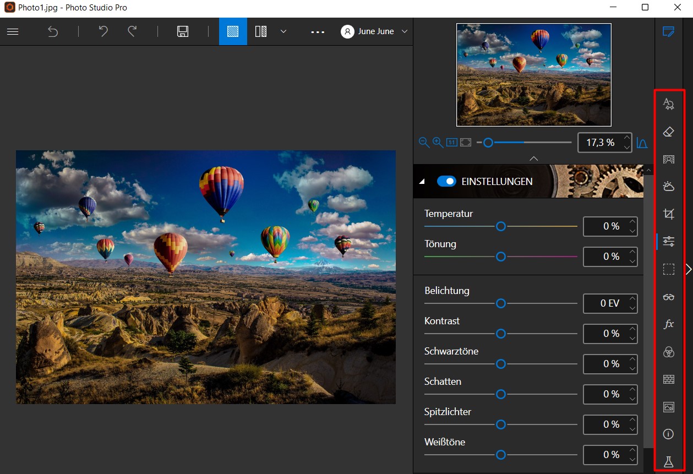The width and height of the screenshot is (693, 474).
Task: Select the eraser tool in sidebar
Action: click(669, 132)
